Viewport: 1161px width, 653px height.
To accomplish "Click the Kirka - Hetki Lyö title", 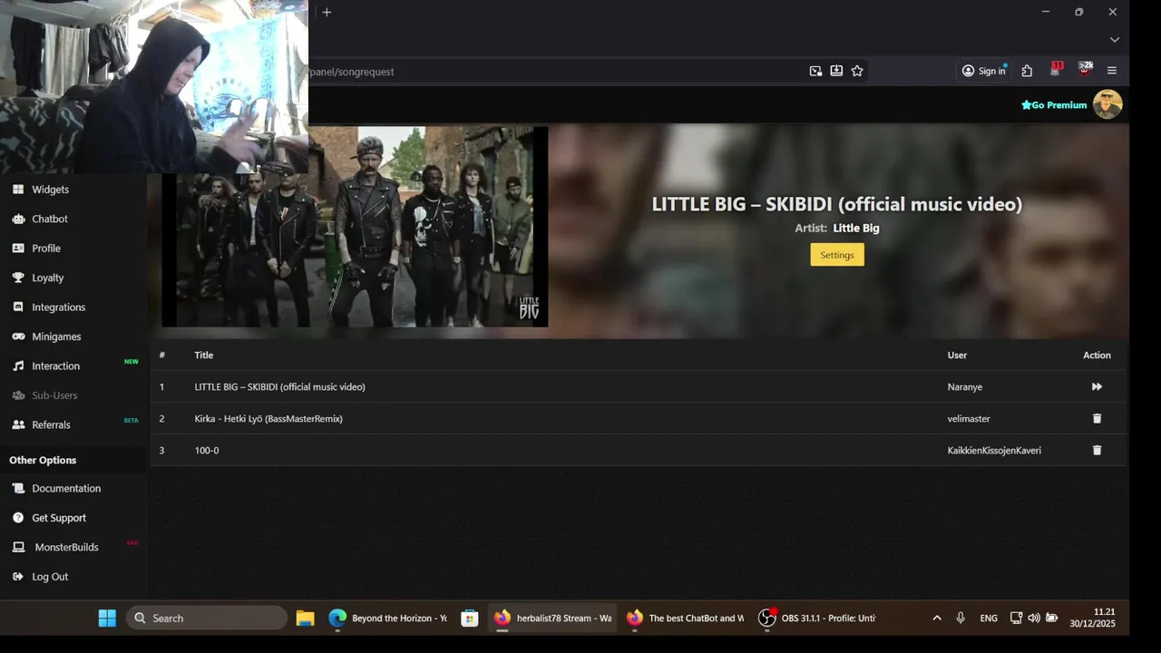I will pos(268,419).
